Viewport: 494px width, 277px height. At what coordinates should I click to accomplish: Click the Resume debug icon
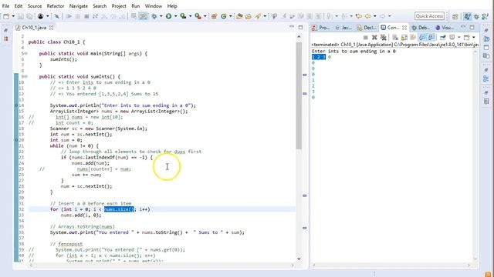tap(69, 16)
